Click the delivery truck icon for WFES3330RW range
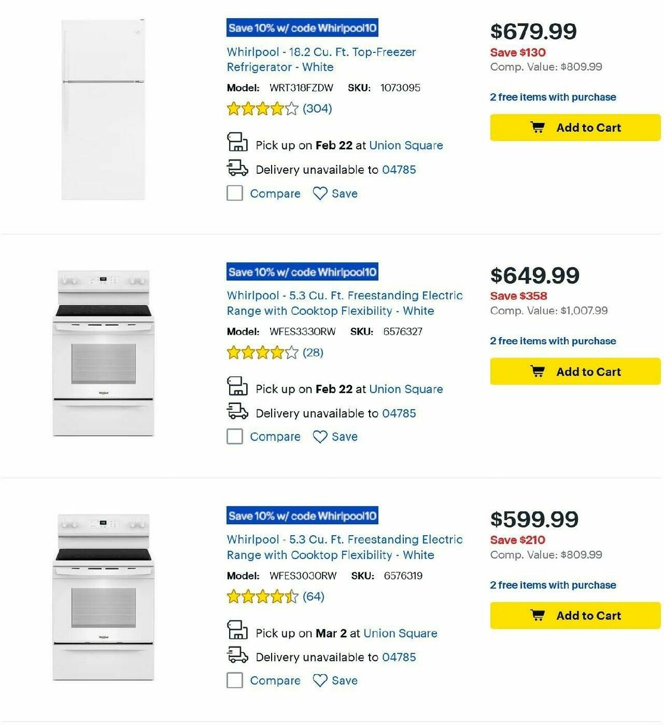 click(238, 412)
